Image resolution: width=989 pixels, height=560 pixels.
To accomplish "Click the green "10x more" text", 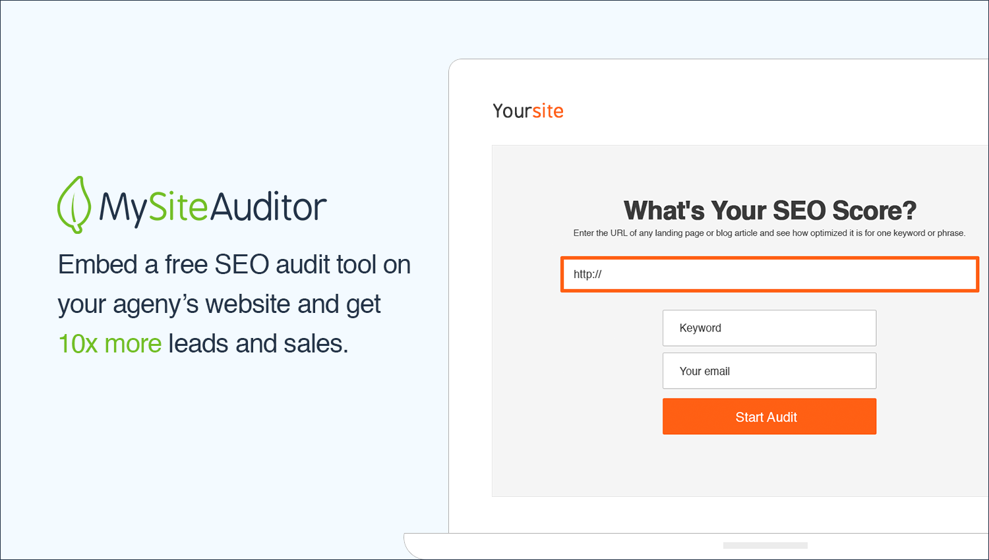I will (109, 343).
